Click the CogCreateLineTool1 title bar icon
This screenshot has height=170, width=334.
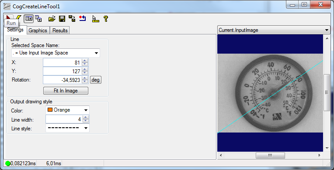point(7,7)
